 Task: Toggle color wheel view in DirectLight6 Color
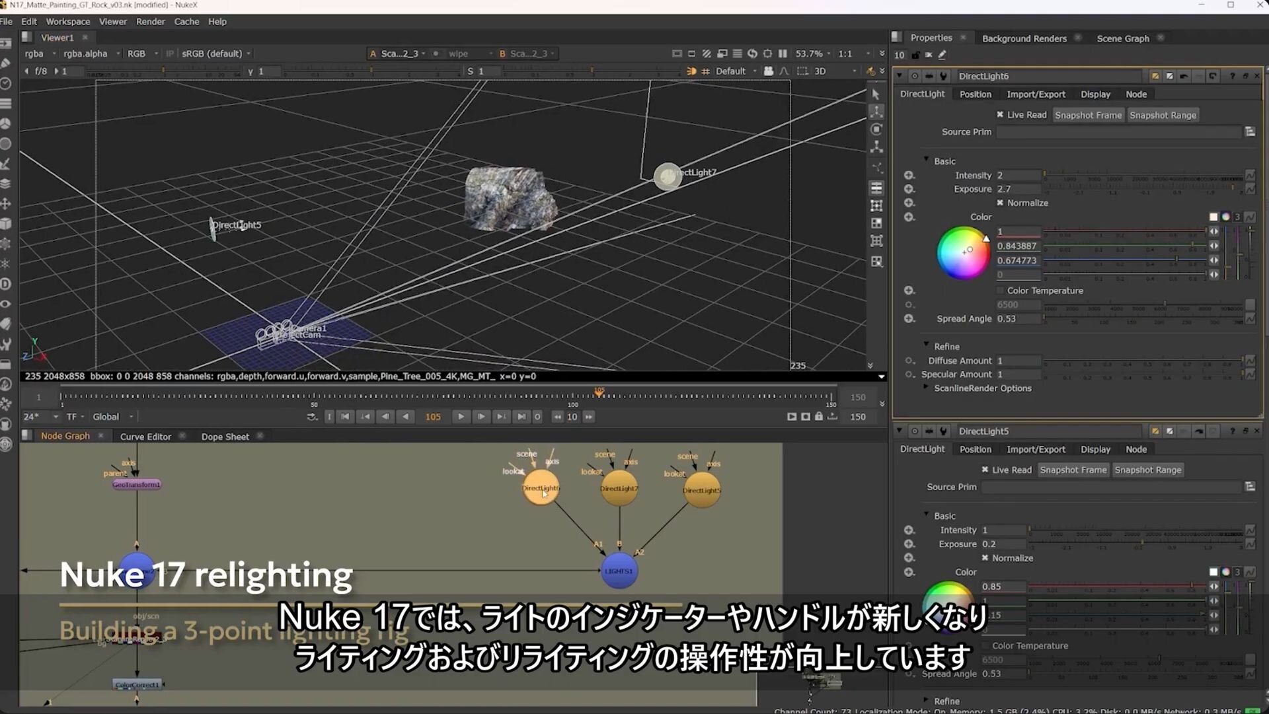coord(1225,217)
